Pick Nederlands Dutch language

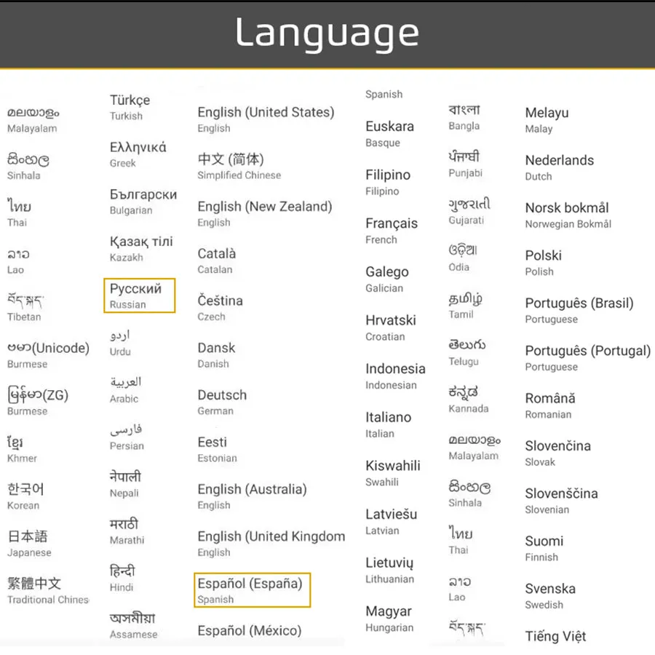[x=560, y=167]
